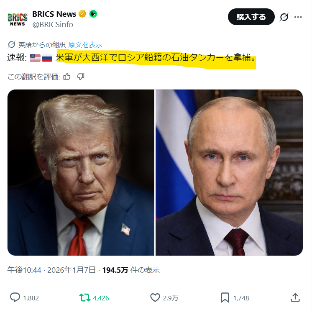Image resolution: width=312 pixels, height=310 pixels.
Task: Click the 原文を表示 link
Action: click(85, 45)
